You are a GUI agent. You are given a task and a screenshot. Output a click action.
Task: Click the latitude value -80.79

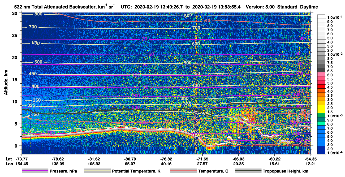130,159
